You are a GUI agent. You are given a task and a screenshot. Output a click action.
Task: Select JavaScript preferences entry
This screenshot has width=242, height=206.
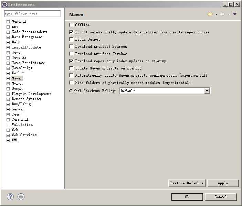click(x=22, y=68)
